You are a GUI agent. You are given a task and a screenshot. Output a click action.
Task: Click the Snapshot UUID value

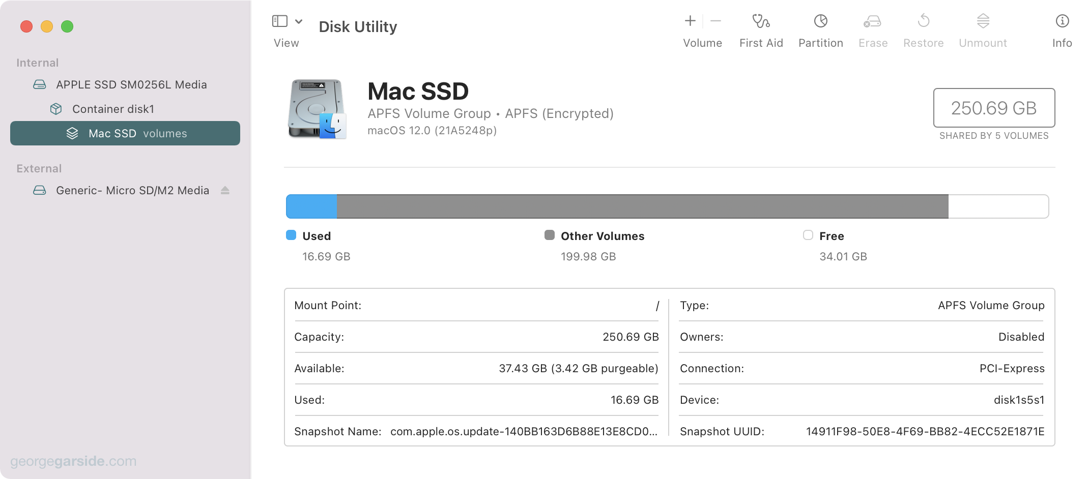(x=925, y=432)
